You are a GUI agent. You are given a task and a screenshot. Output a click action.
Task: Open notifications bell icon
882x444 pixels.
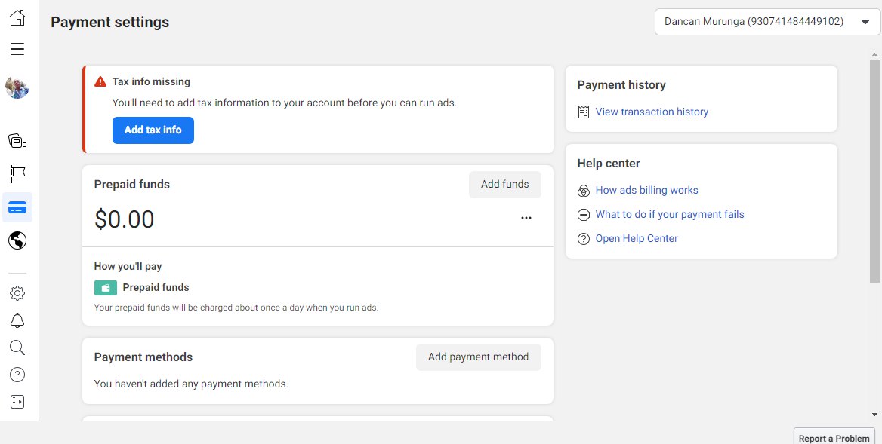17,320
